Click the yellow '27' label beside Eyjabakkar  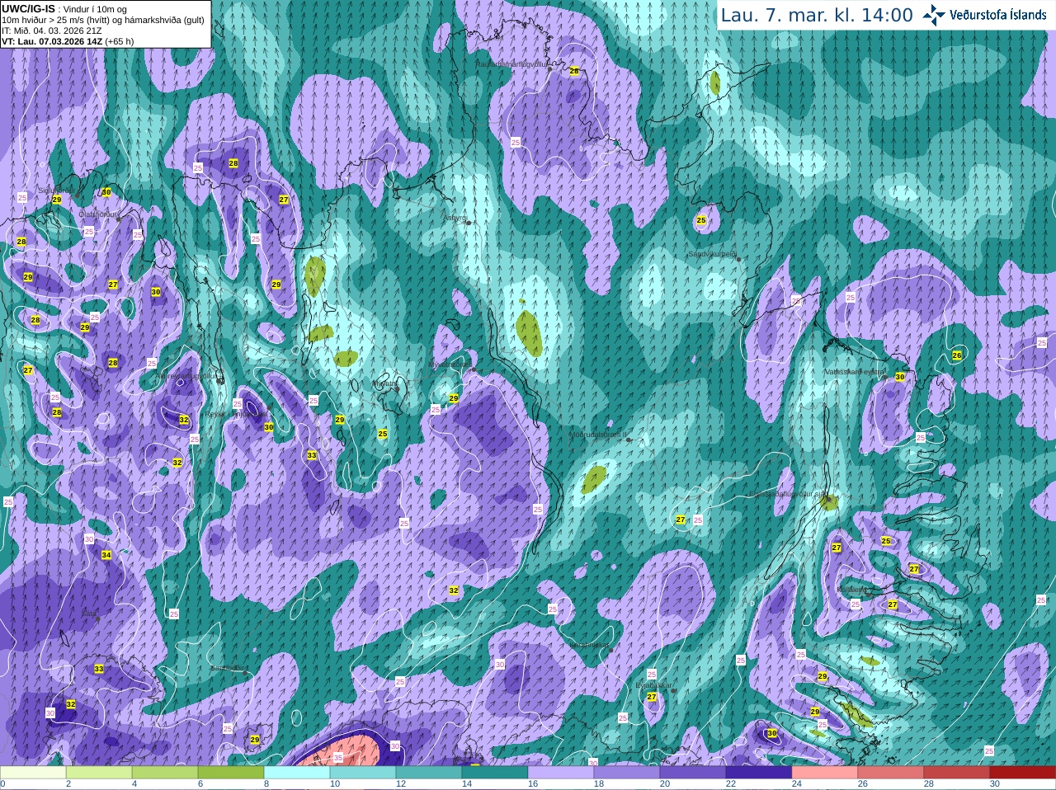tap(652, 697)
